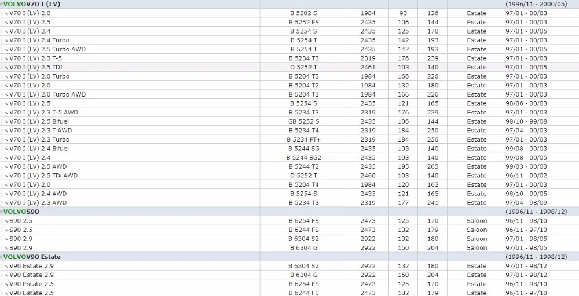The height and width of the screenshot is (296, 579).
Task: Click the 98/10 - 99/08 date cell
Action: (x=526, y=121)
